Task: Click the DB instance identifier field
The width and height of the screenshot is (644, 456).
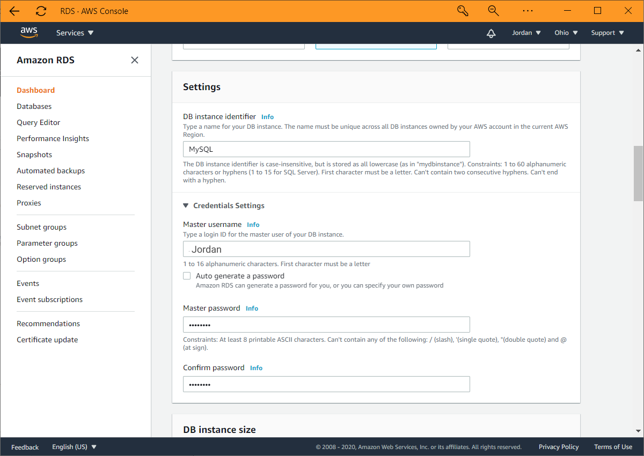Action: coord(326,149)
